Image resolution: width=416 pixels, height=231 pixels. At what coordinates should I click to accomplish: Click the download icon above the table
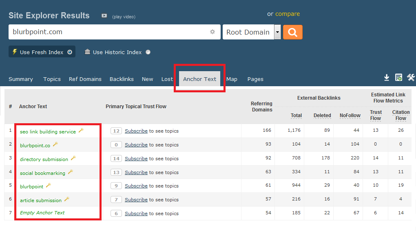(387, 78)
